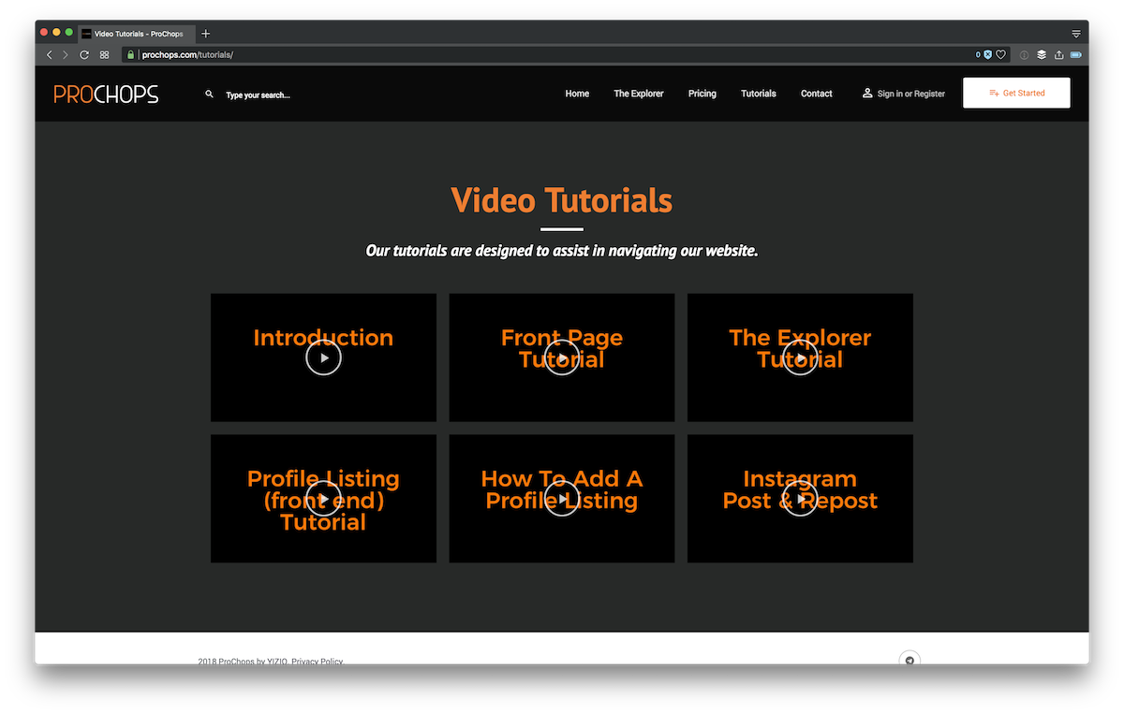Image resolution: width=1124 pixels, height=714 pixels.
Task: Open the Privacy Policy link
Action: point(316,661)
